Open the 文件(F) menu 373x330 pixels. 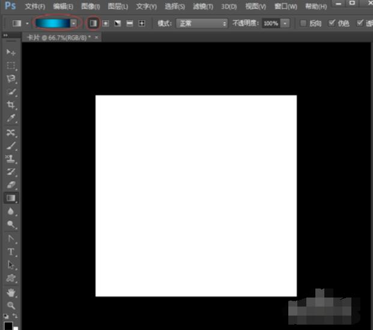(35, 7)
